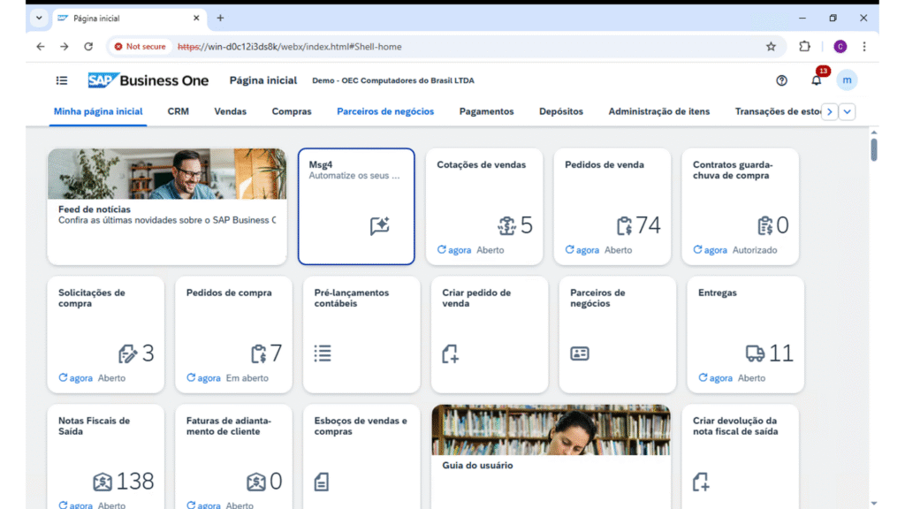
Task: Click the Criar pedido de venda icon
Action: (x=451, y=354)
